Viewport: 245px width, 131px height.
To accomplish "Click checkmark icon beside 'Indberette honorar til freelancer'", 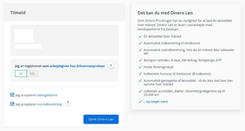I will [140, 74].
